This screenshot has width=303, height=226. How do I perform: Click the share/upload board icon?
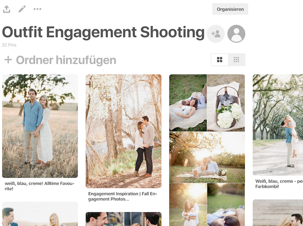[6, 9]
